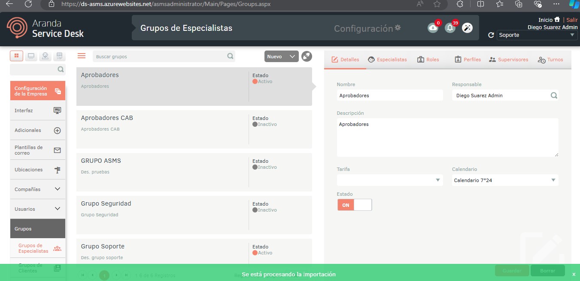The width and height of the screenshot is (580, 281).
Task: Select the knowledge book icon in sidebar tabs
Action: point(59,56)
